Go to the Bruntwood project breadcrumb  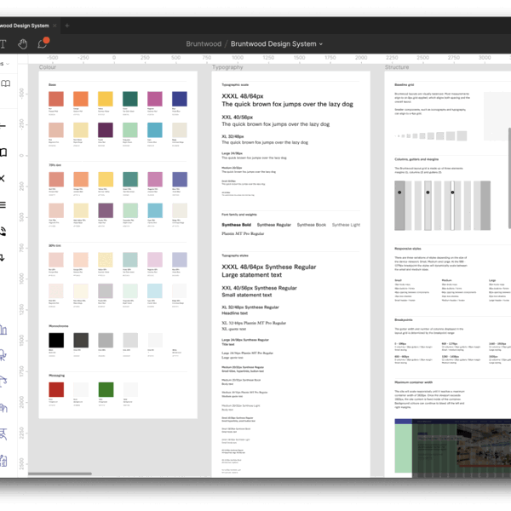click(204, 44)
